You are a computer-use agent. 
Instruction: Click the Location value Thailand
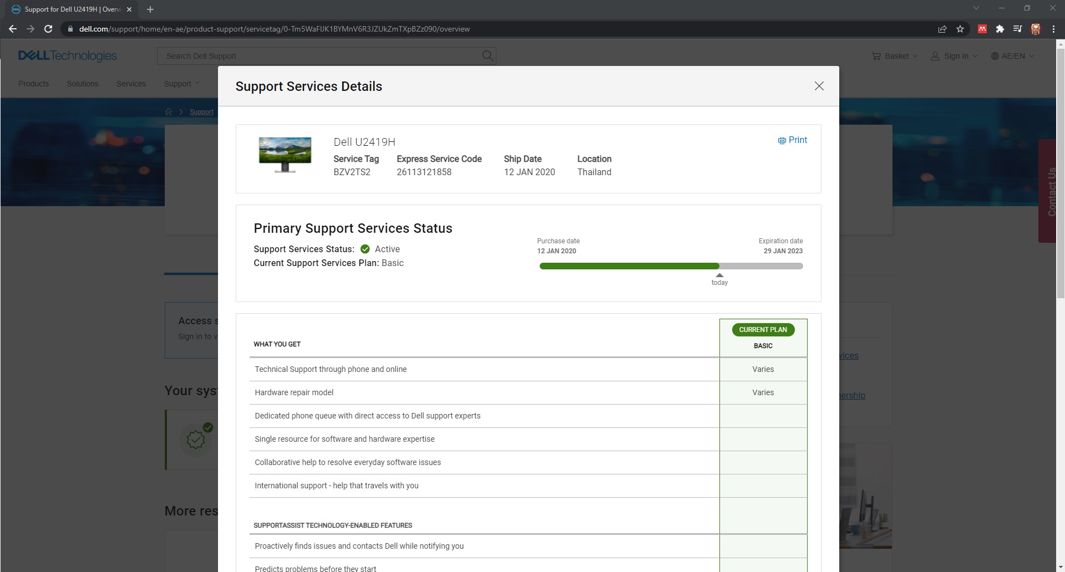[594, 172]
